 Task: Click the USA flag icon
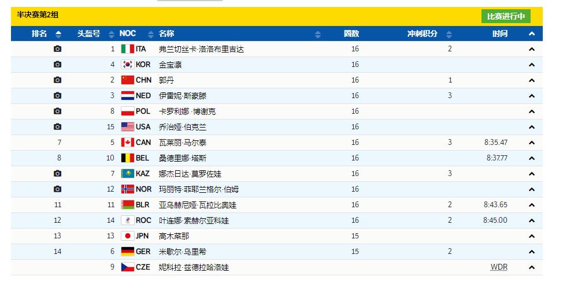128,126
